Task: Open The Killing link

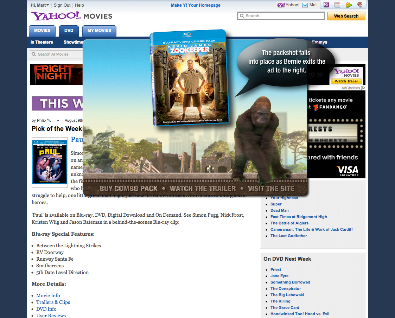Action: click(280, 301)
